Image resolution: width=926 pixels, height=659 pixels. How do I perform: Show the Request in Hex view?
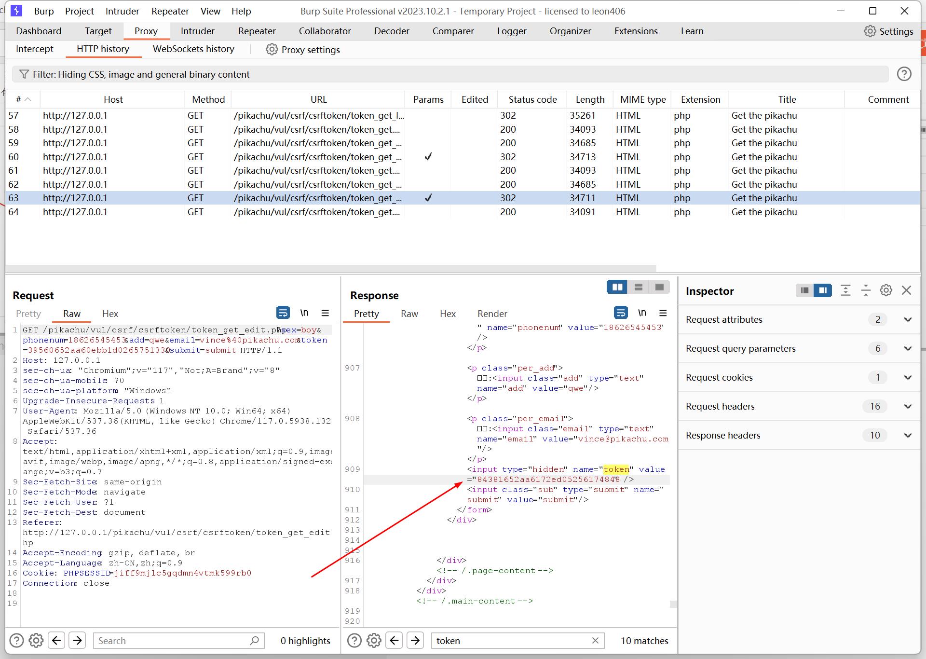110,314
